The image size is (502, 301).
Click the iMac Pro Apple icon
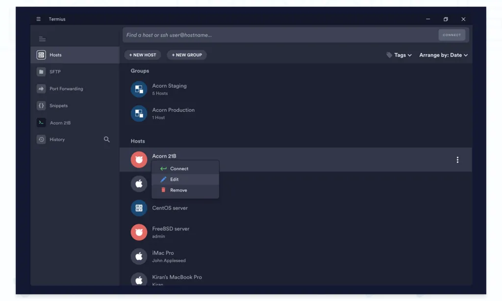[139, 256]
